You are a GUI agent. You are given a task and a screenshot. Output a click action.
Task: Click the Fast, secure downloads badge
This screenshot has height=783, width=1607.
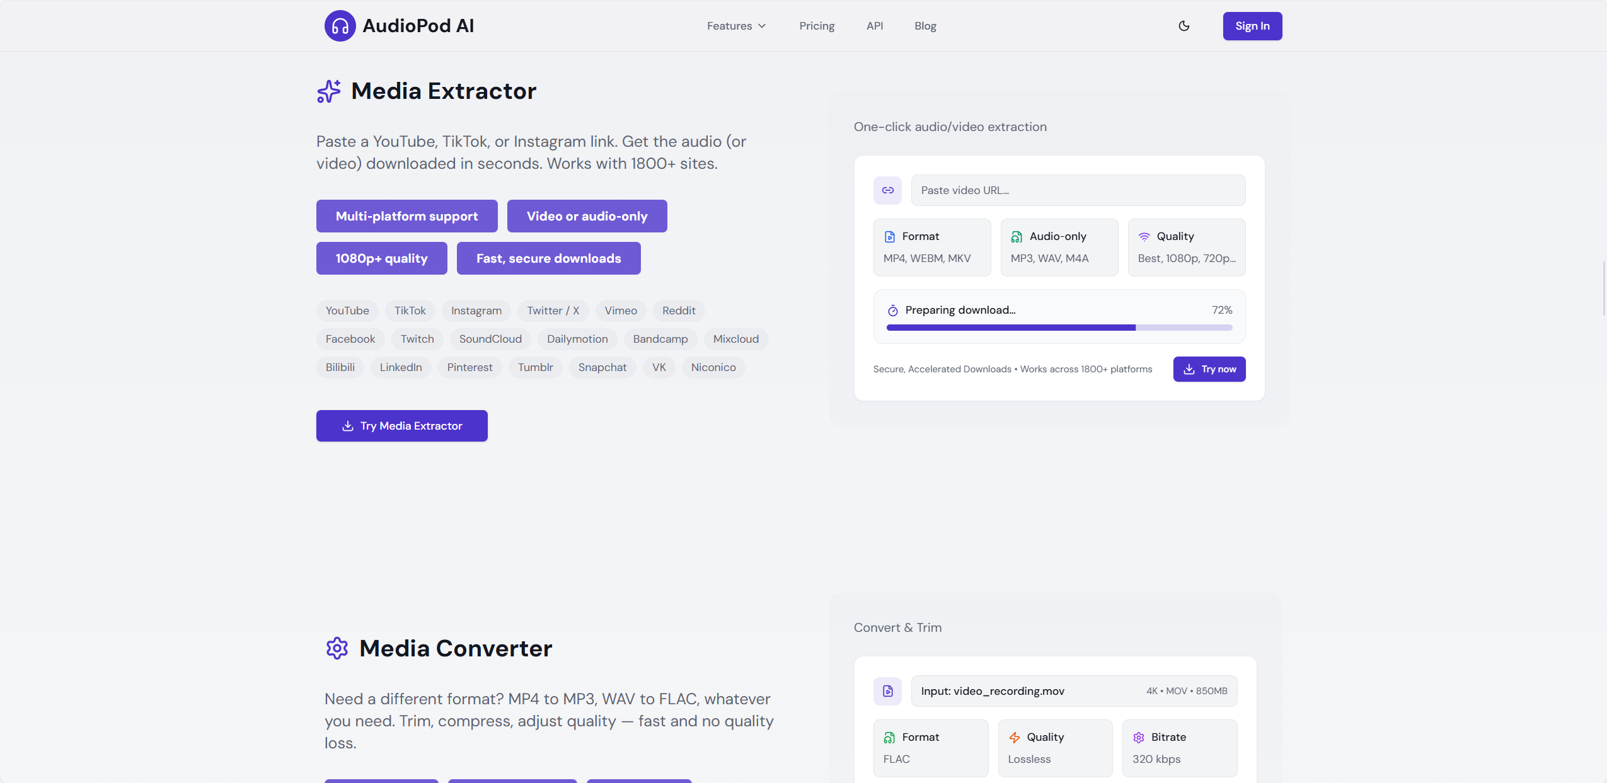[548, 258]
